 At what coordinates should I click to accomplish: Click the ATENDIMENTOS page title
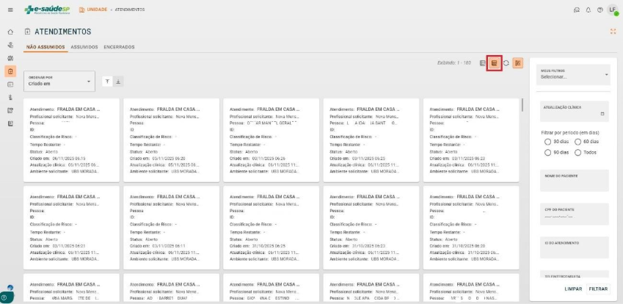pos(63,32)
